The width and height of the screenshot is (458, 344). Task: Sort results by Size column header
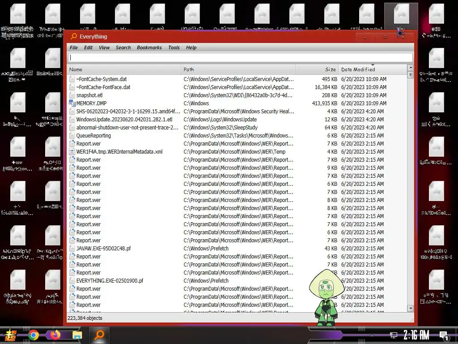point(317,69)
